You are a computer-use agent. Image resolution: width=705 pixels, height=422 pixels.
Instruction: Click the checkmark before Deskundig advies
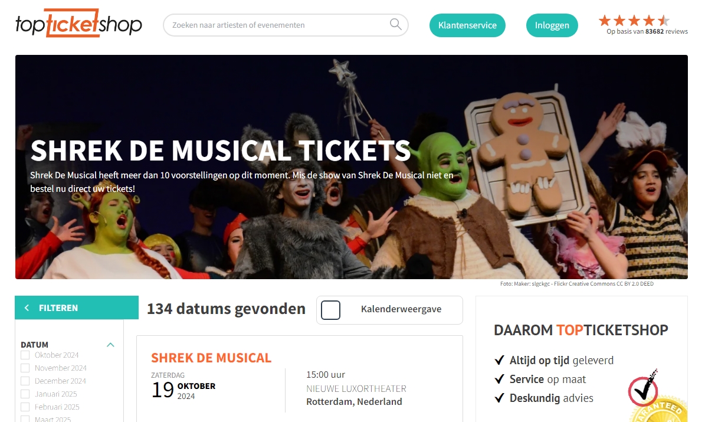[499, 398]
